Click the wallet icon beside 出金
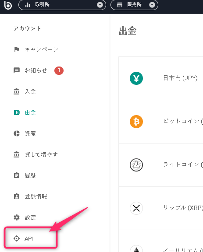 pos(17,112)
